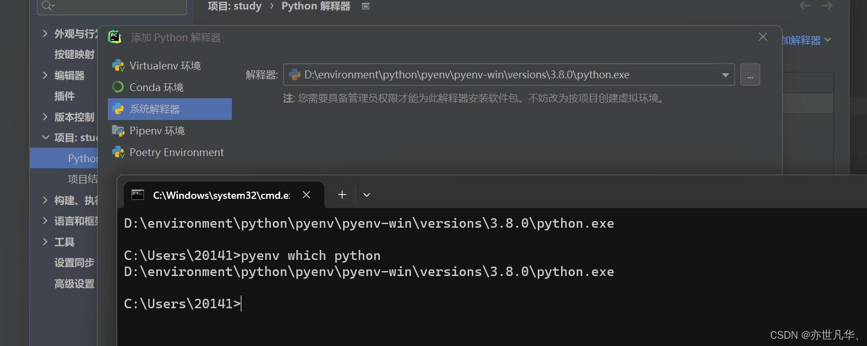This screenshot has height=346, width=867.
Task: Select Poetry Environment in the interpreter list
Action: point(170,152)
